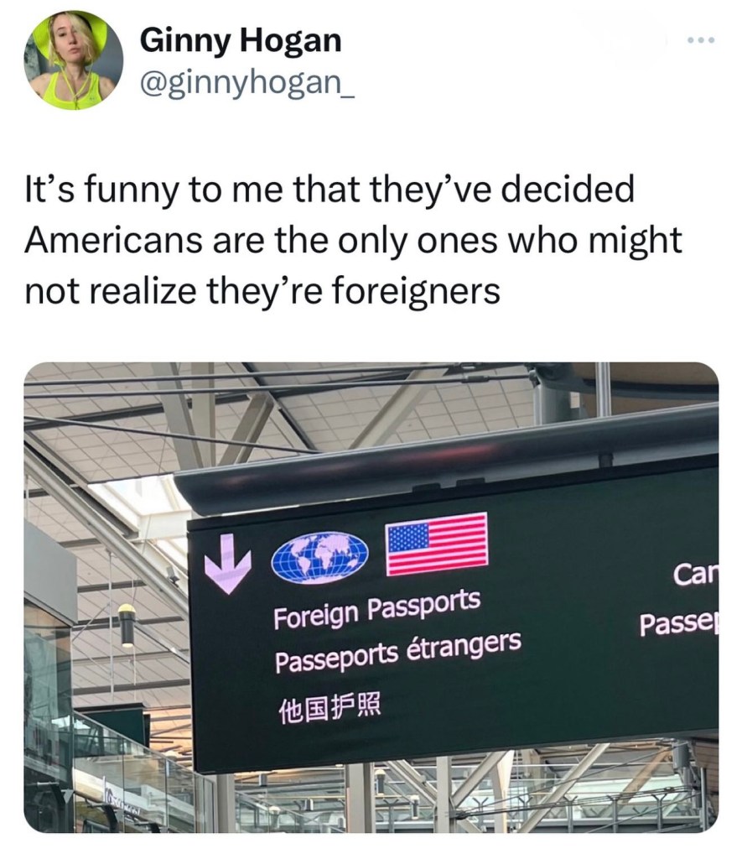This screenshot has height=859, width=742.
Task: Click the "Passeports étrangers" text
Action: coord(397,652)
